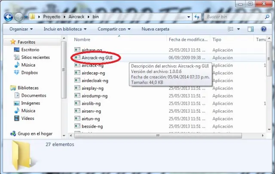Viewport: 275px width, 174px height.
Task: Click the airolib-ng application icon
Action: (x=77, y=103)
